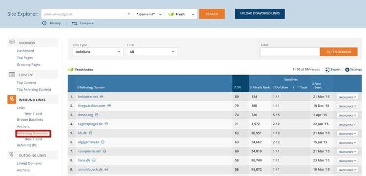Open Top Pages in the sidebar

(25, 58)
